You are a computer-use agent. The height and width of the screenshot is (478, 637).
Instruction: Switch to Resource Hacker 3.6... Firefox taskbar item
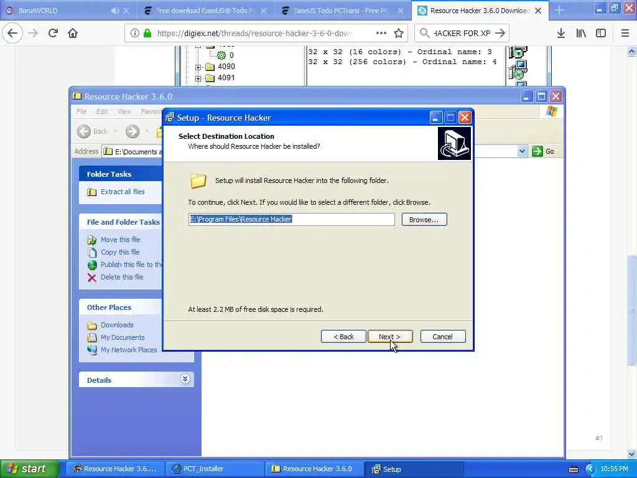click(116, 469)
